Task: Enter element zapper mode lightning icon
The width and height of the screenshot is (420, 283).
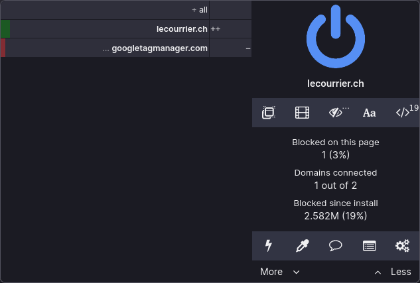Action: tap(269, 246)
